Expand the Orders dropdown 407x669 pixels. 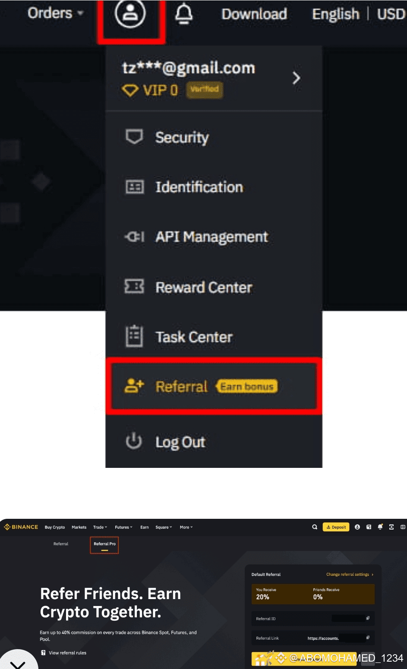(55, 13)
